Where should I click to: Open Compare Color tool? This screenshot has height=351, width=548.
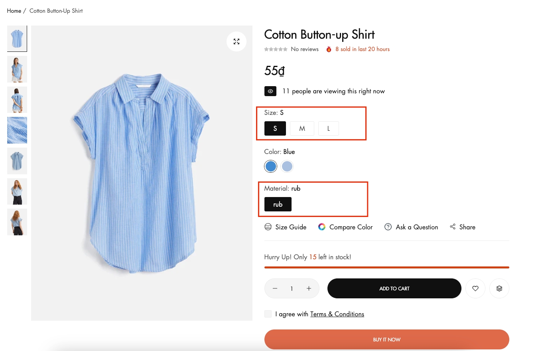point(345,227)
